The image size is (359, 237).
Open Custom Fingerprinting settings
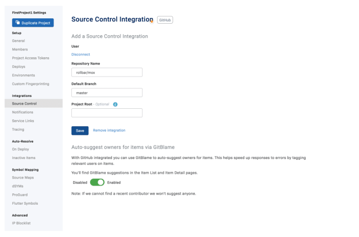[31, 84]
